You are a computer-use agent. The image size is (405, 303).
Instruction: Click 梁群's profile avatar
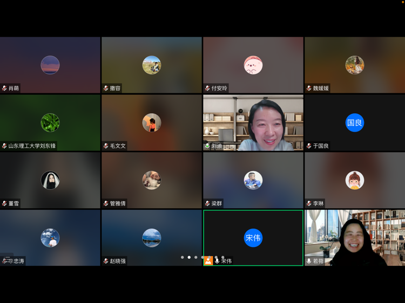pos(253,180)
